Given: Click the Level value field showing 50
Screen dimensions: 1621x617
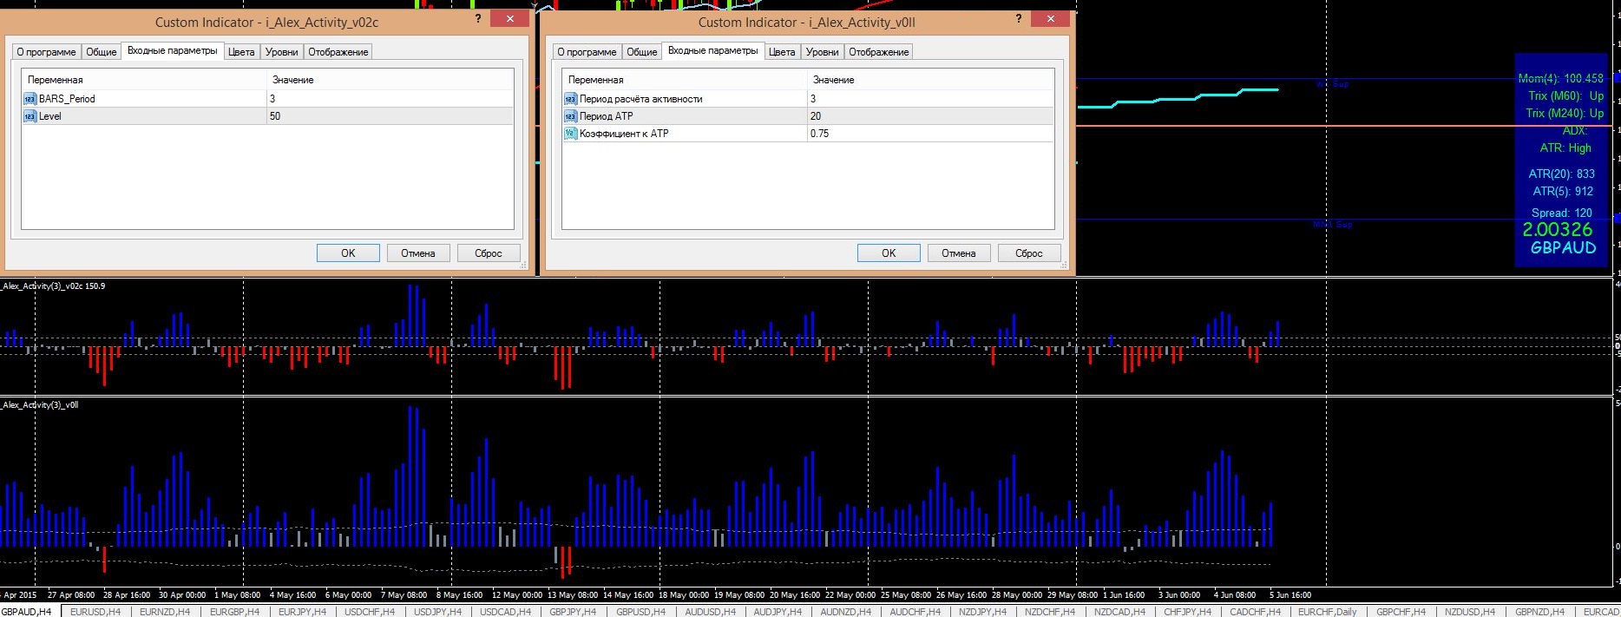Looking at the screenshot, I should (390, 116).
